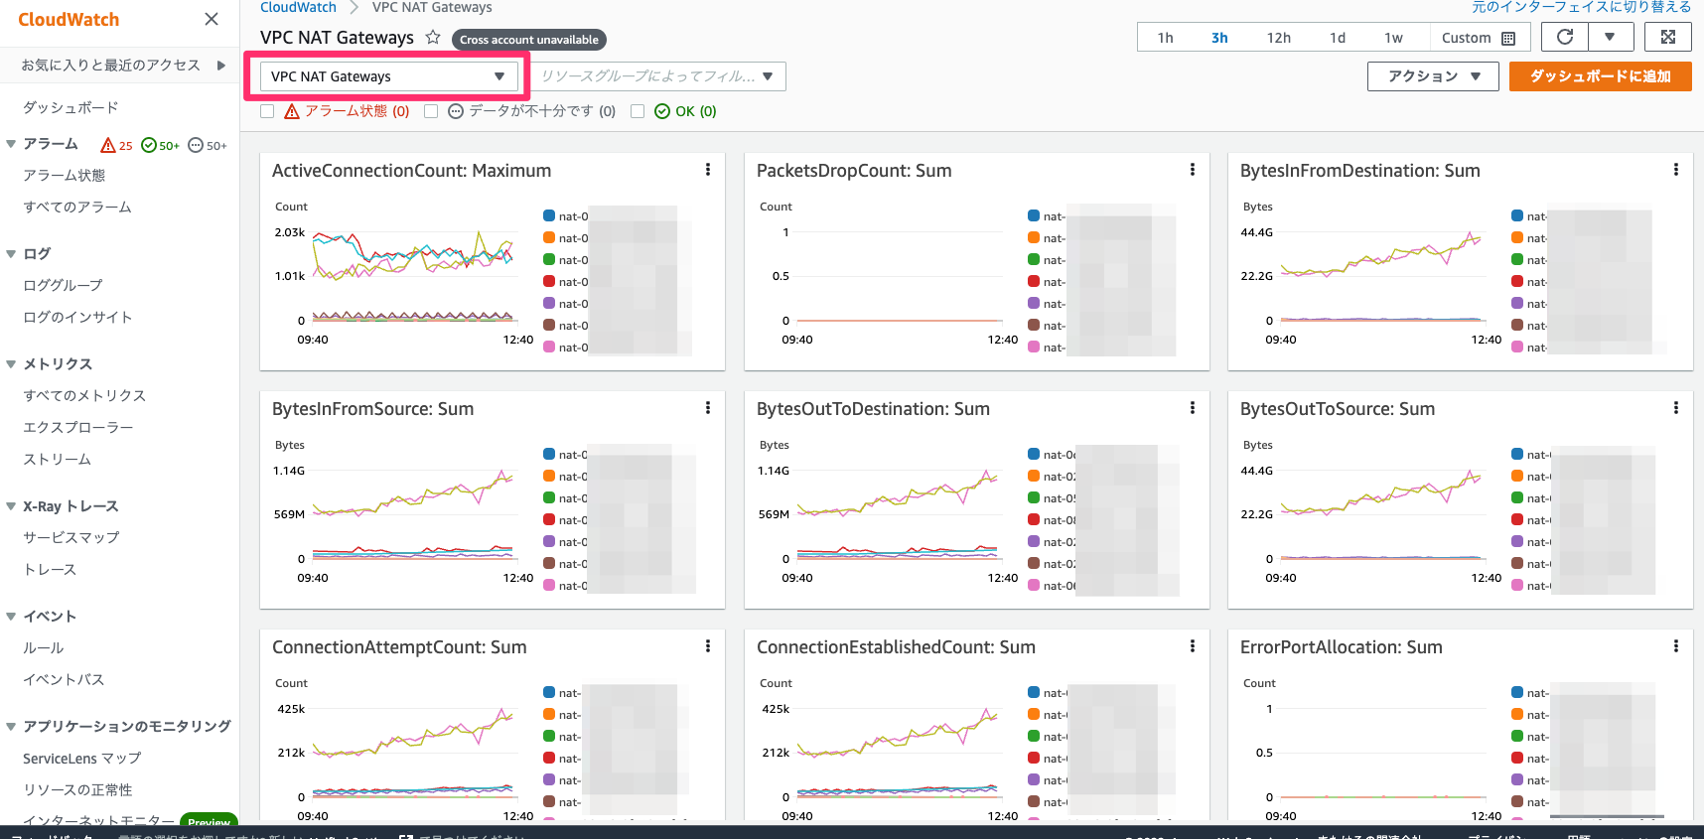Image resolution: width=1704 pixels, height=839 pixels.
Task: Click the CloudWatch breadcrumb link
Action: [298, 8]
